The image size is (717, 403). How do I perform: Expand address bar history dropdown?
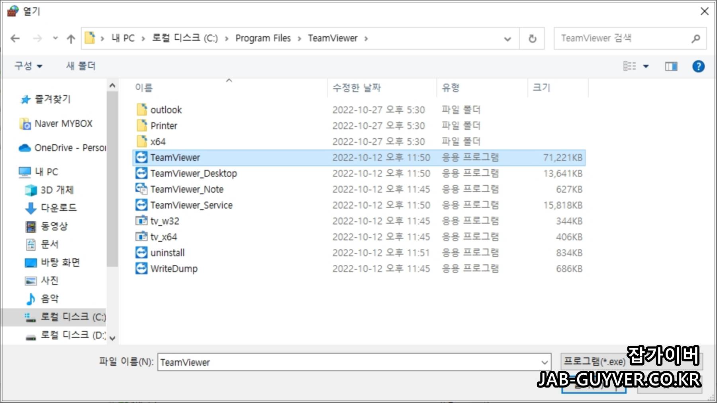point(507,39)
